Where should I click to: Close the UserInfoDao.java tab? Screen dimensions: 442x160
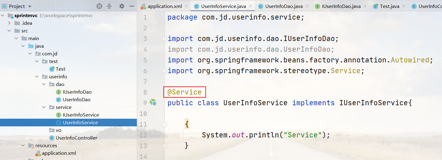[x=308, y=6]
